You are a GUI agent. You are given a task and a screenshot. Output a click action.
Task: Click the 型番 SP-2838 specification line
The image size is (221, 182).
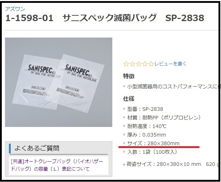tap(145, 109)
